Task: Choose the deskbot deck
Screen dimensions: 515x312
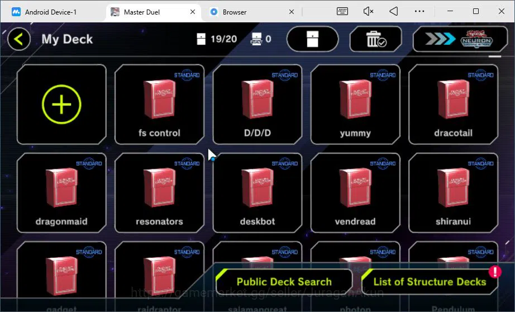Action: click(x=257, y=193)
